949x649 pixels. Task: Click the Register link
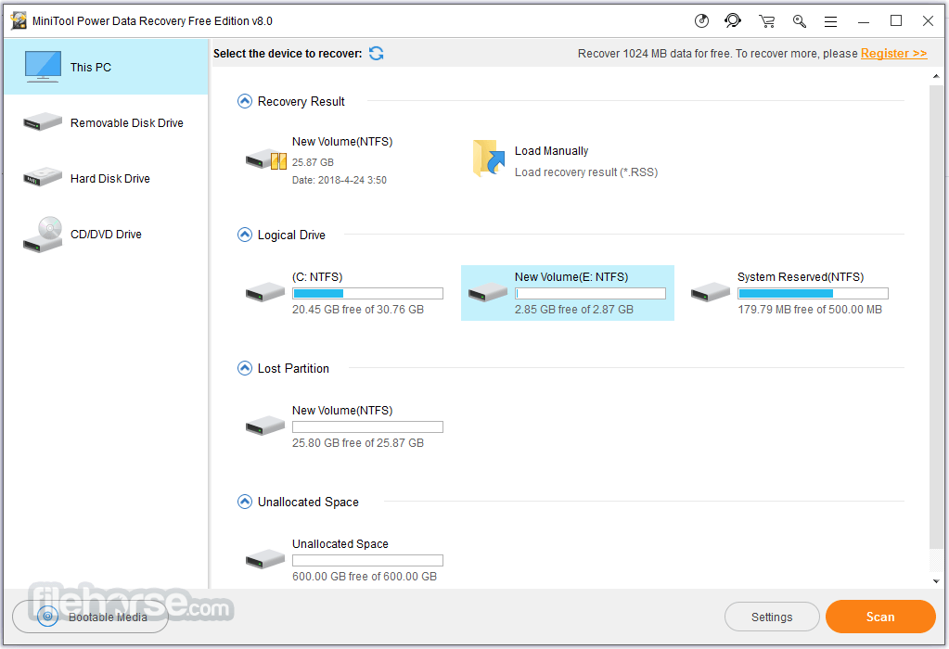pos(893,53)
